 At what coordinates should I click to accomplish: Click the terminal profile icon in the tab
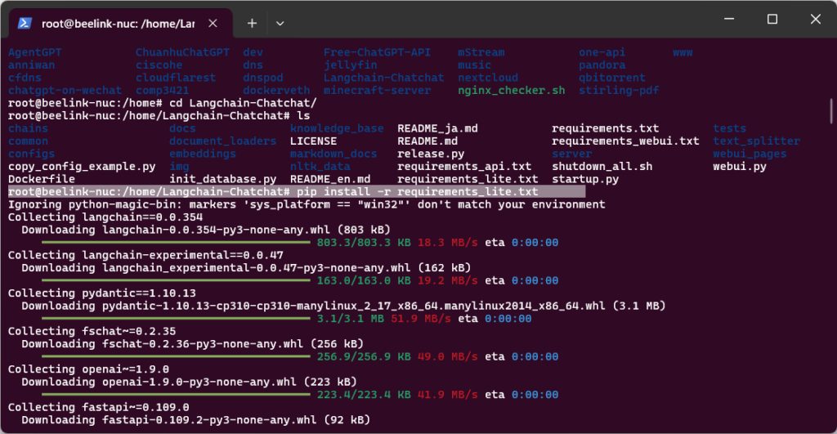pyautogui.click(x=25, y=23)
